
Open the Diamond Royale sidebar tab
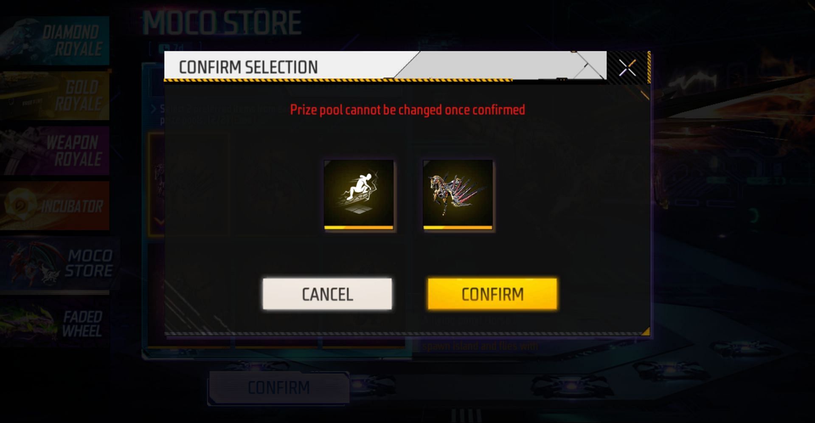(54, 41)
